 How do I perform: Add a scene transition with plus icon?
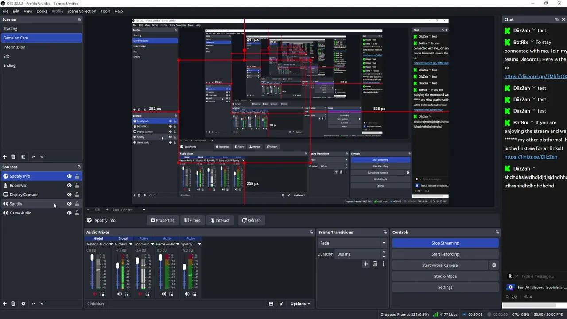[x=366, y=264]
